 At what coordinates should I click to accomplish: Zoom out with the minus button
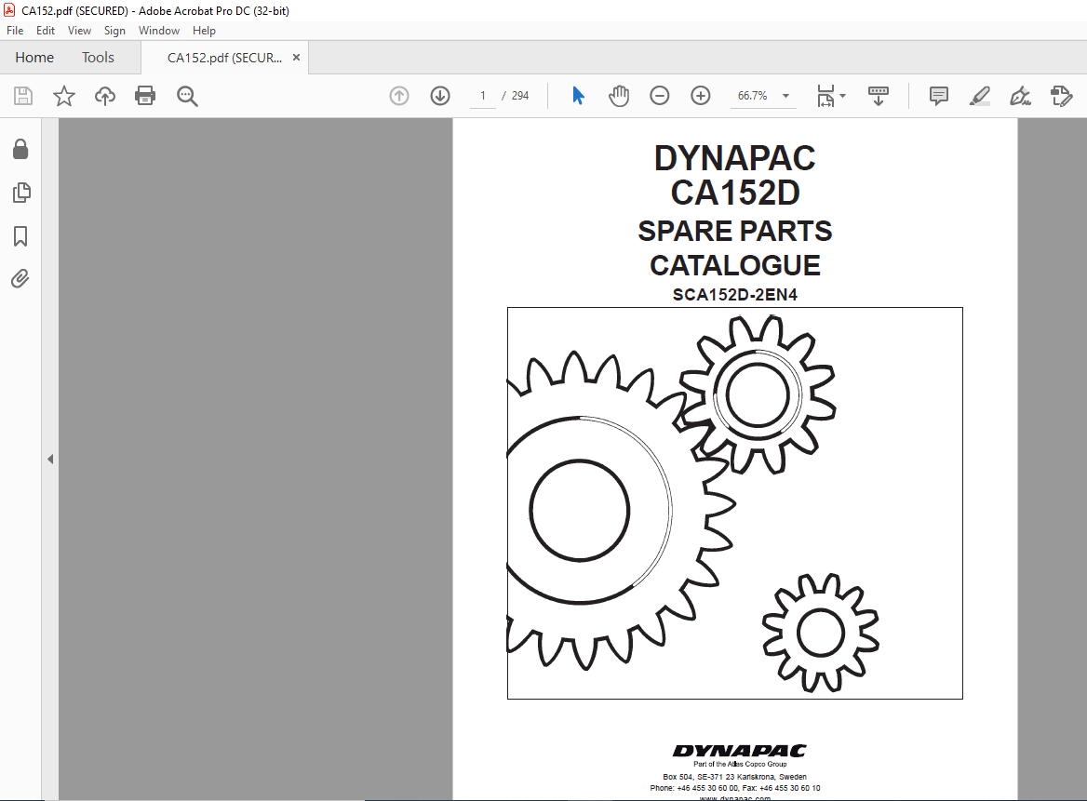tap(659, 96)
